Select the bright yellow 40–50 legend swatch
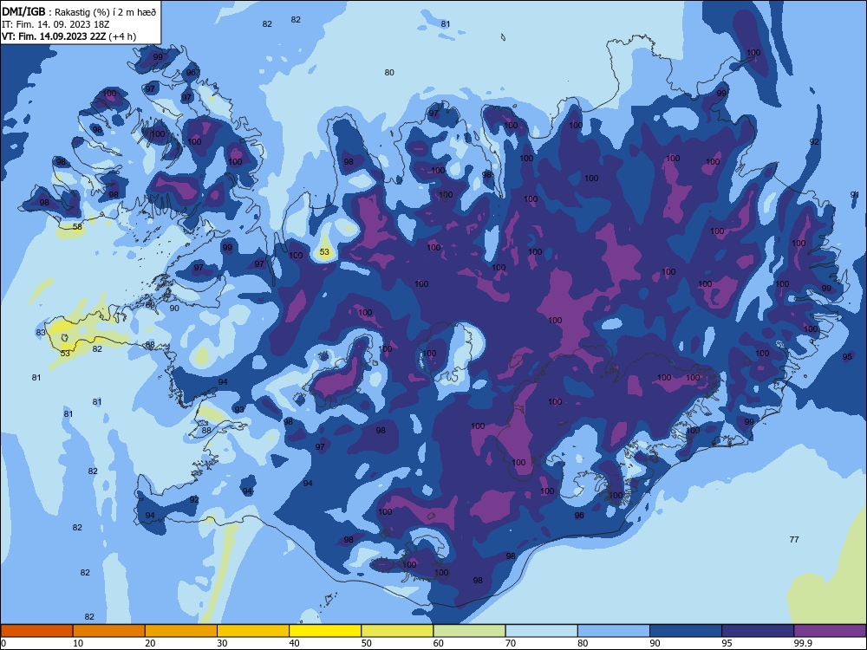This screenshot has height=650, width=867. click(325, 631)
